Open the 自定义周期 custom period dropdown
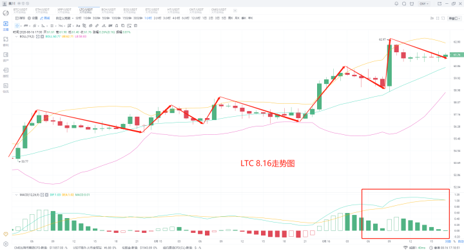 coord(65,18)
